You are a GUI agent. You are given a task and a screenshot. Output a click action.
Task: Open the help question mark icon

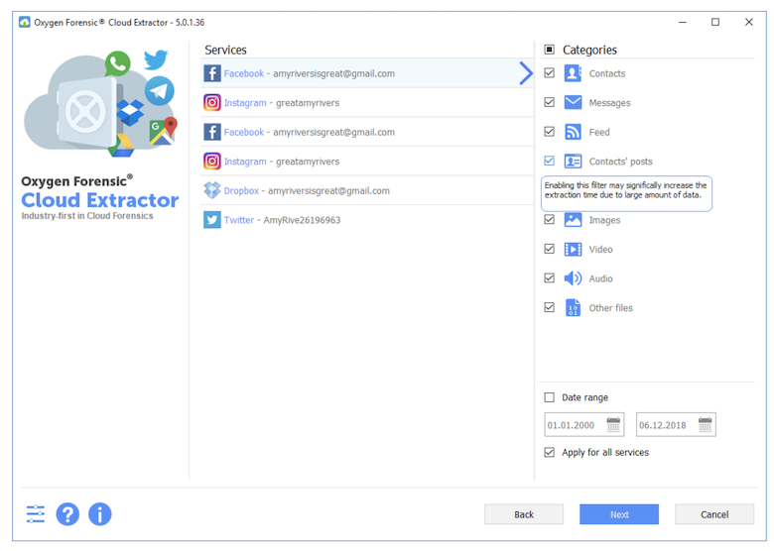67,514
